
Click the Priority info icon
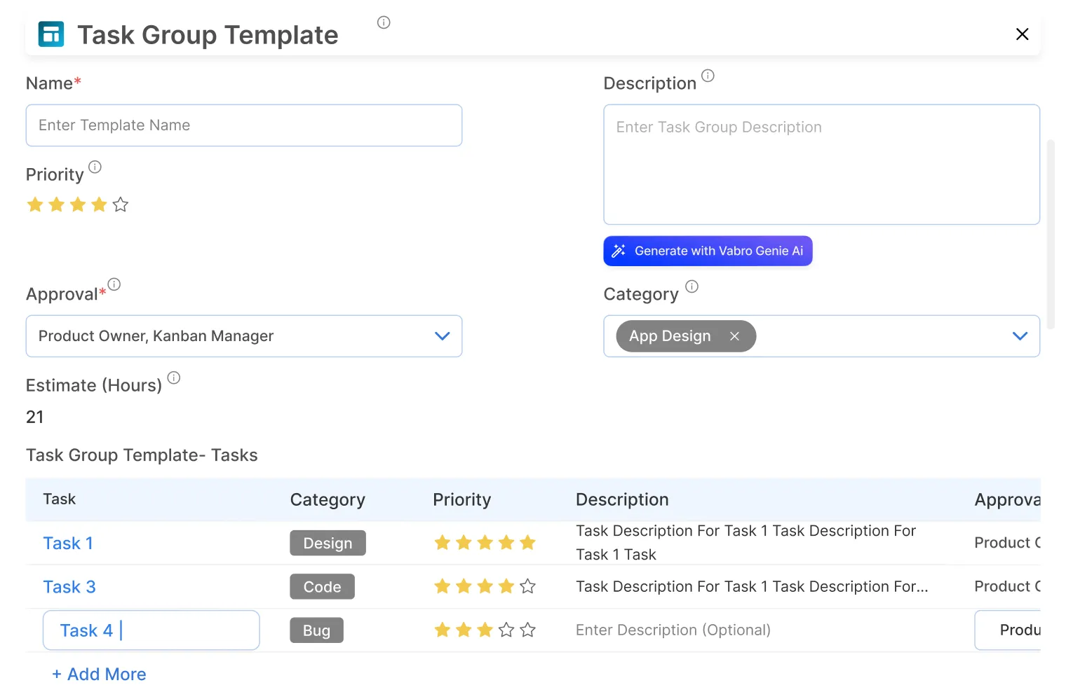click(95, 167)
